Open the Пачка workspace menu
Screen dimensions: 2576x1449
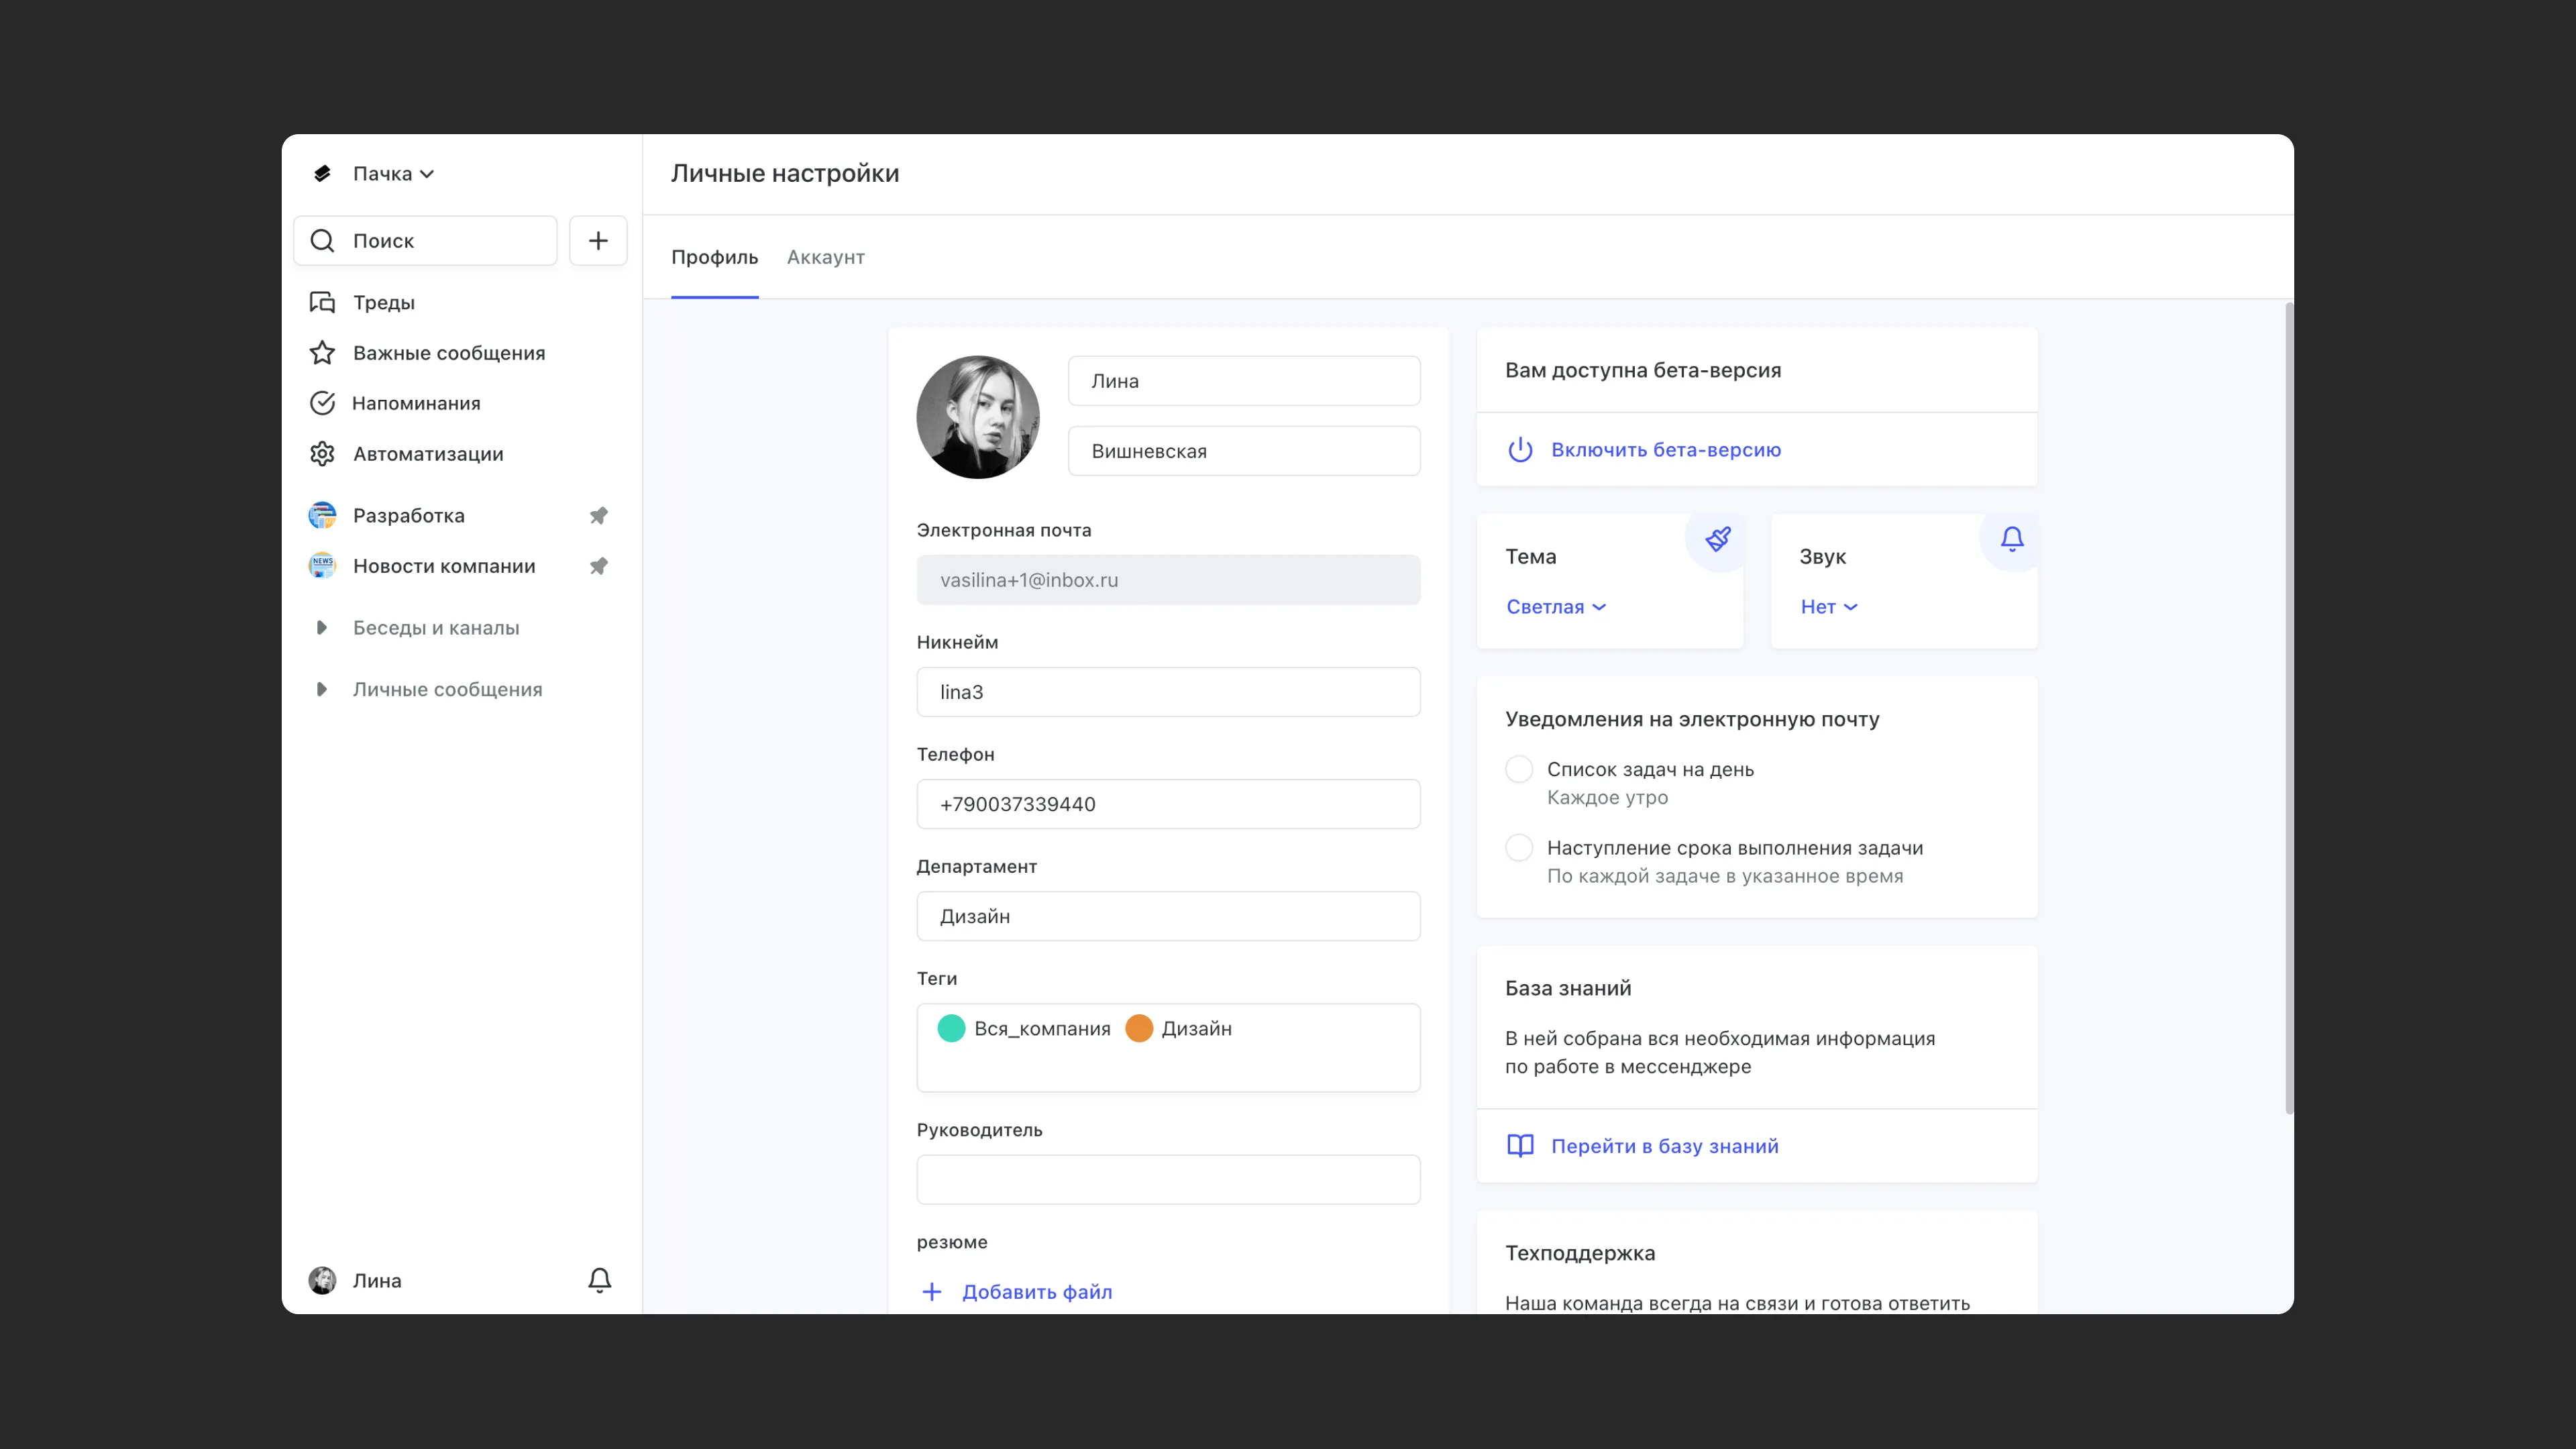click(x=392, y=174)
